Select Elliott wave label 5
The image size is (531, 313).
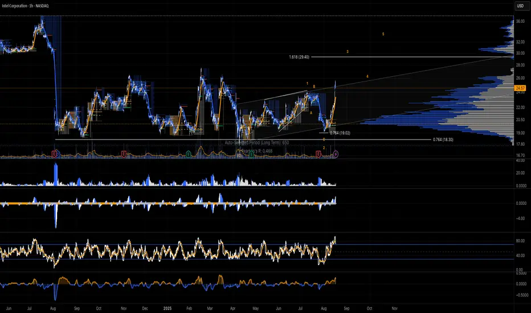point(383,34)
